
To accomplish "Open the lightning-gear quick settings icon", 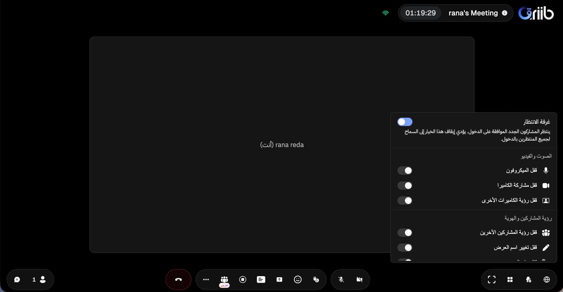I will pyautogui.click(x=528, y=279).
